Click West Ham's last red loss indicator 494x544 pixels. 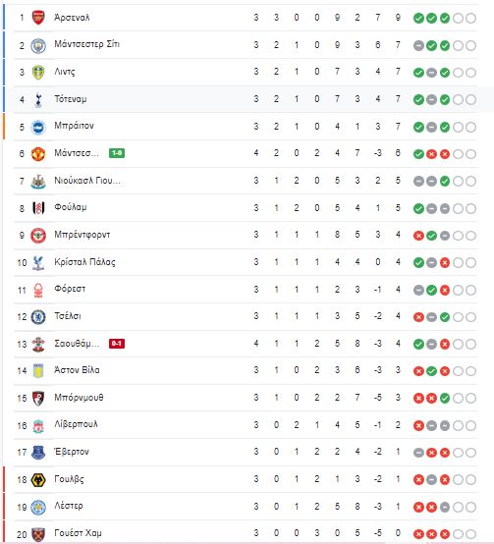[x=445, y=534]
